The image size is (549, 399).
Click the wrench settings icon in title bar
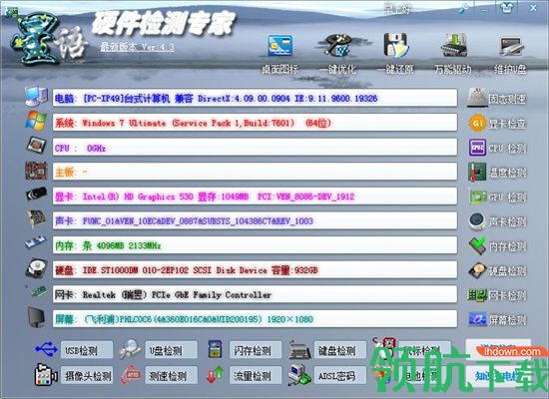tap(464, 8)
